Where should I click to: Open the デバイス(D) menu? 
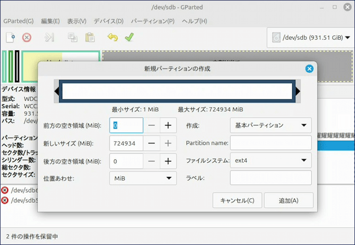[109, 21]
